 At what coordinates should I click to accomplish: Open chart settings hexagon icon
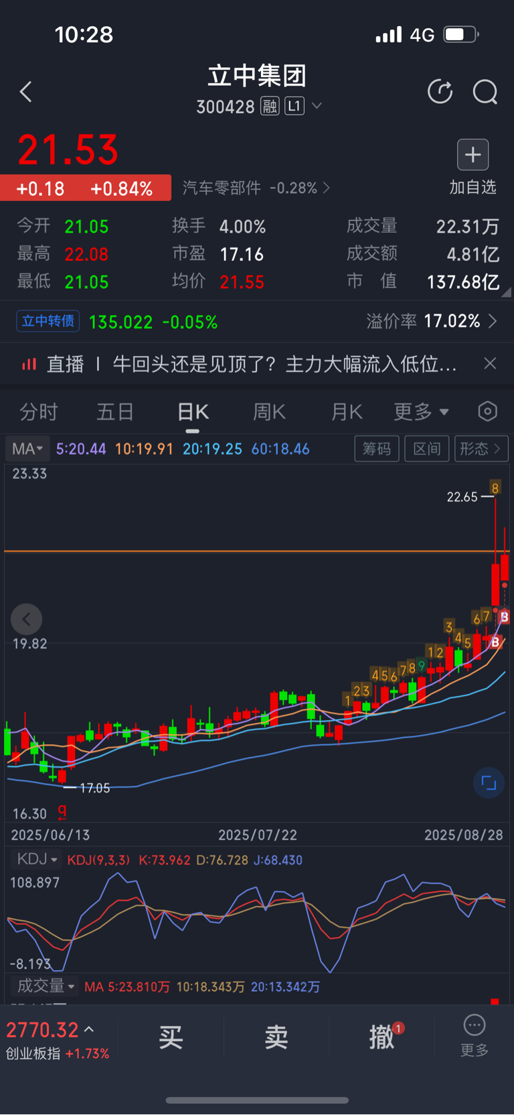tap(487, 411)
